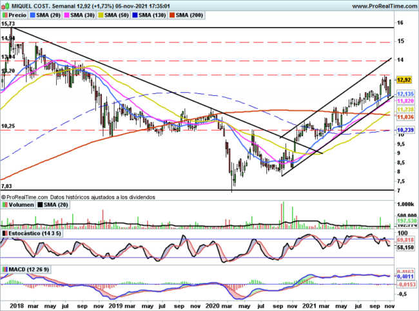Click the SMA (50) legend button
Image resolution: width=419 pixels, height=311 pixels.
(x=114, y=15)
